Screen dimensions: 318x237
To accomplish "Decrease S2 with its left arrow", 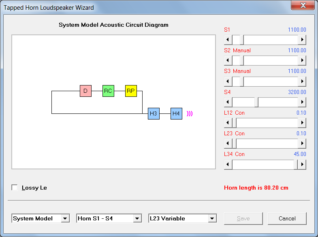I will tap(228, 60).
